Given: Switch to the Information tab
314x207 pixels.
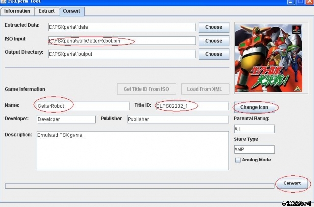Looking at the screenshot, I should (17, 11).
